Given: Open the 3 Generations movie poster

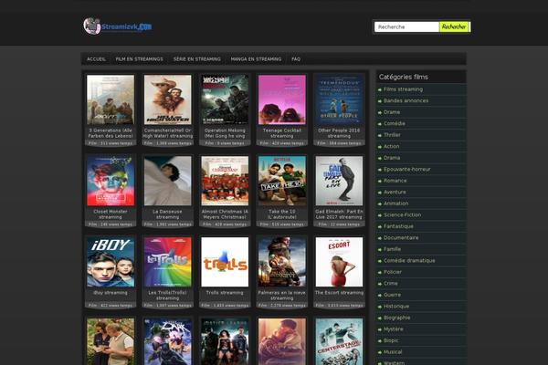Looking at the screenshot, I should point(111,99).
